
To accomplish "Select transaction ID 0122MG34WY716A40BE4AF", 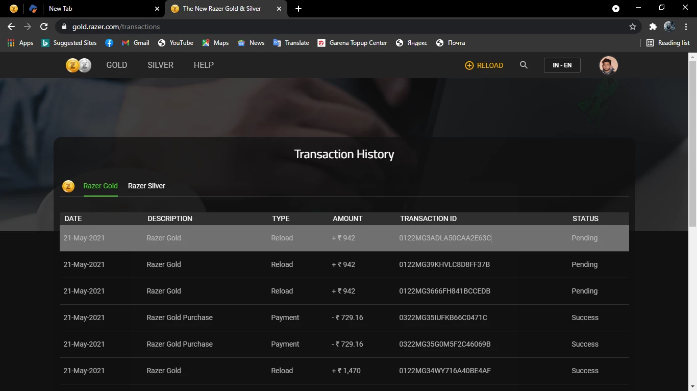I will click(x=445, y=371).
